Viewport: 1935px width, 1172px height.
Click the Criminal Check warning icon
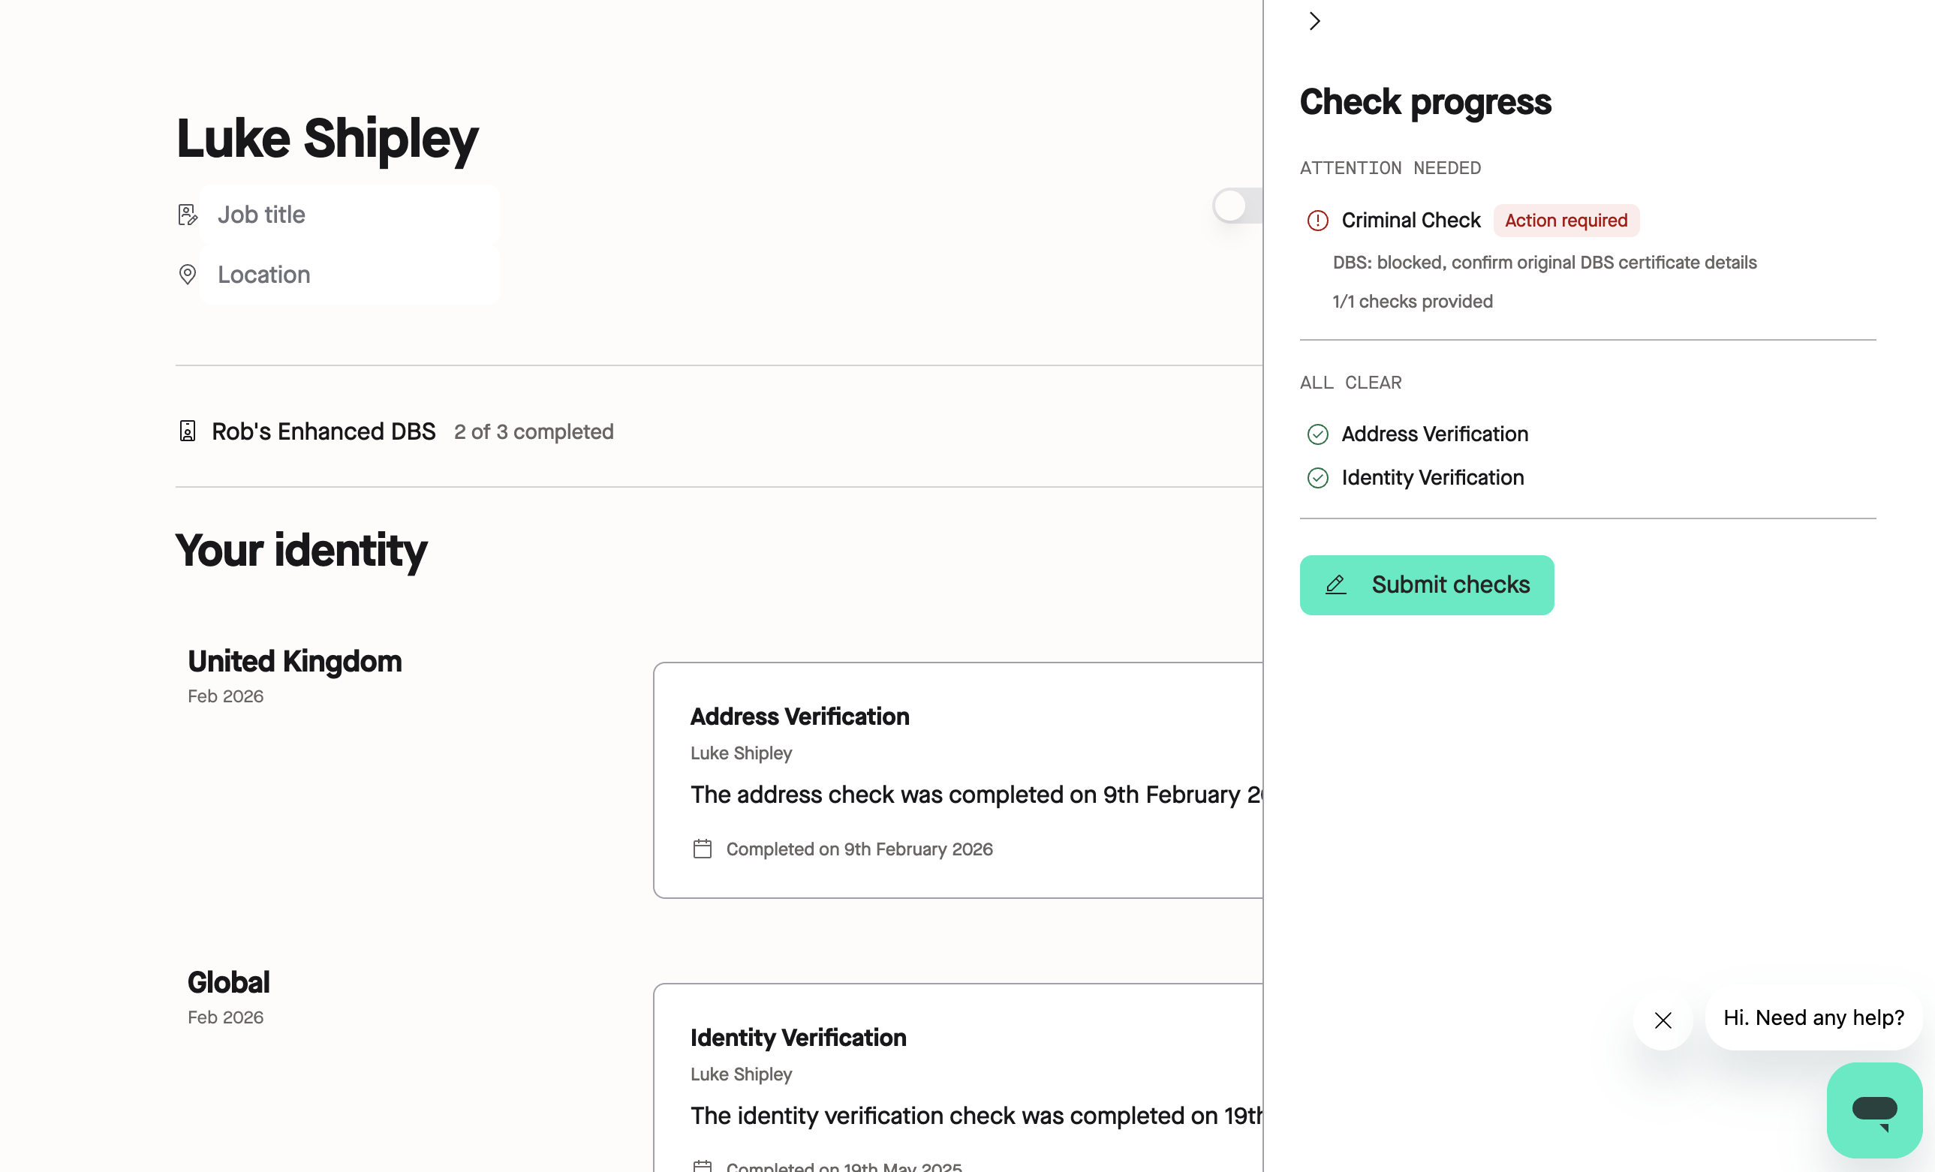(x=1317, y=221)
